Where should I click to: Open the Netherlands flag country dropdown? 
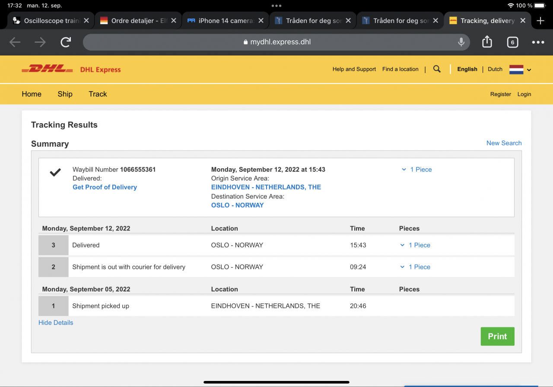pos(520,70)
